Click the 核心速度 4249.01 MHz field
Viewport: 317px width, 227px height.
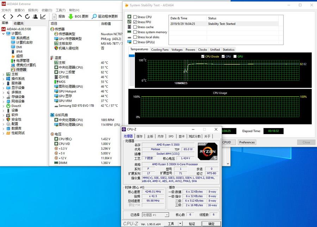point(153,192)
